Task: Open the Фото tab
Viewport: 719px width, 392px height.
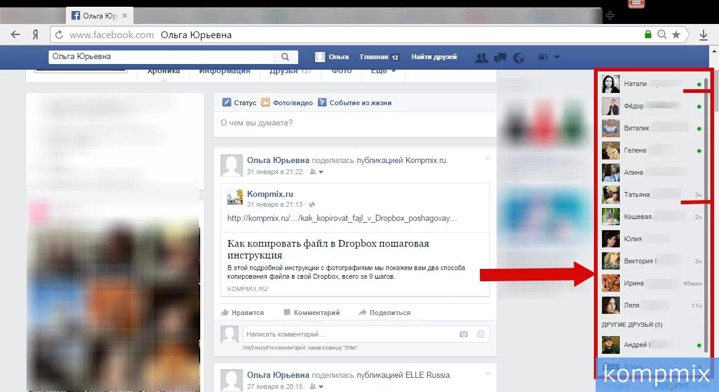Action: coord(341,71)
